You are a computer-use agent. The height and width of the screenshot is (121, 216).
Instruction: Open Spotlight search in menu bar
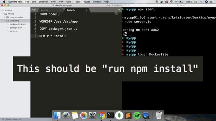201,2
